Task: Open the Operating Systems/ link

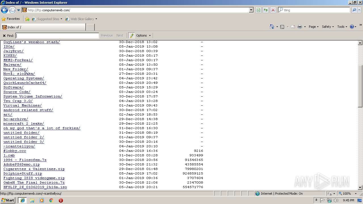Action: point(24,78)
